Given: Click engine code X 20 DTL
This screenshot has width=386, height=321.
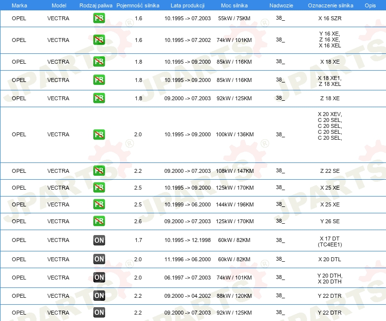Looking at the screenshot, I should (x=330, y=259).
